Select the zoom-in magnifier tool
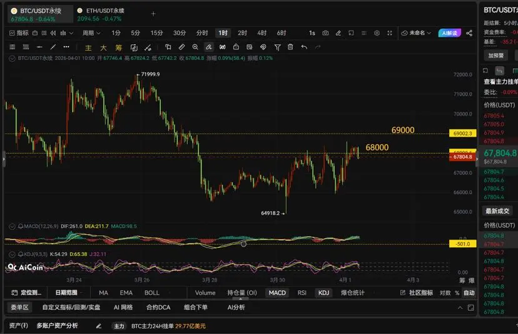The width and height of the screenshot is (518, 334). click(x=195, y=47)
